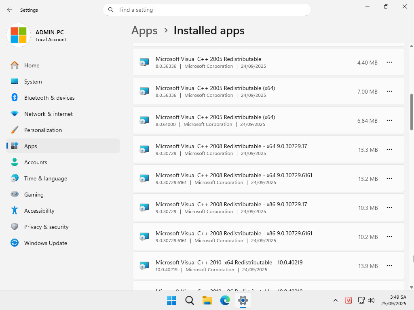Click the Accessibility figure icon
Image resolution: width=414 pixels, height=310 pixels.
pos(15,211)
